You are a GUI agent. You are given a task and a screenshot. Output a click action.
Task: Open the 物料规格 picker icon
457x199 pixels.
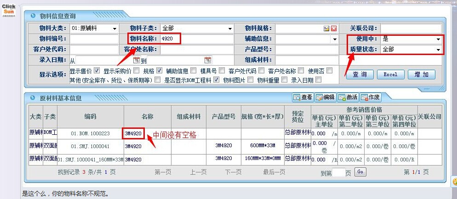click(326, 28)
